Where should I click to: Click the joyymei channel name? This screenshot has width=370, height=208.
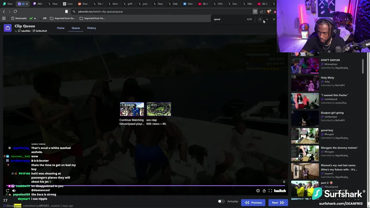click(x=329, y=174)
